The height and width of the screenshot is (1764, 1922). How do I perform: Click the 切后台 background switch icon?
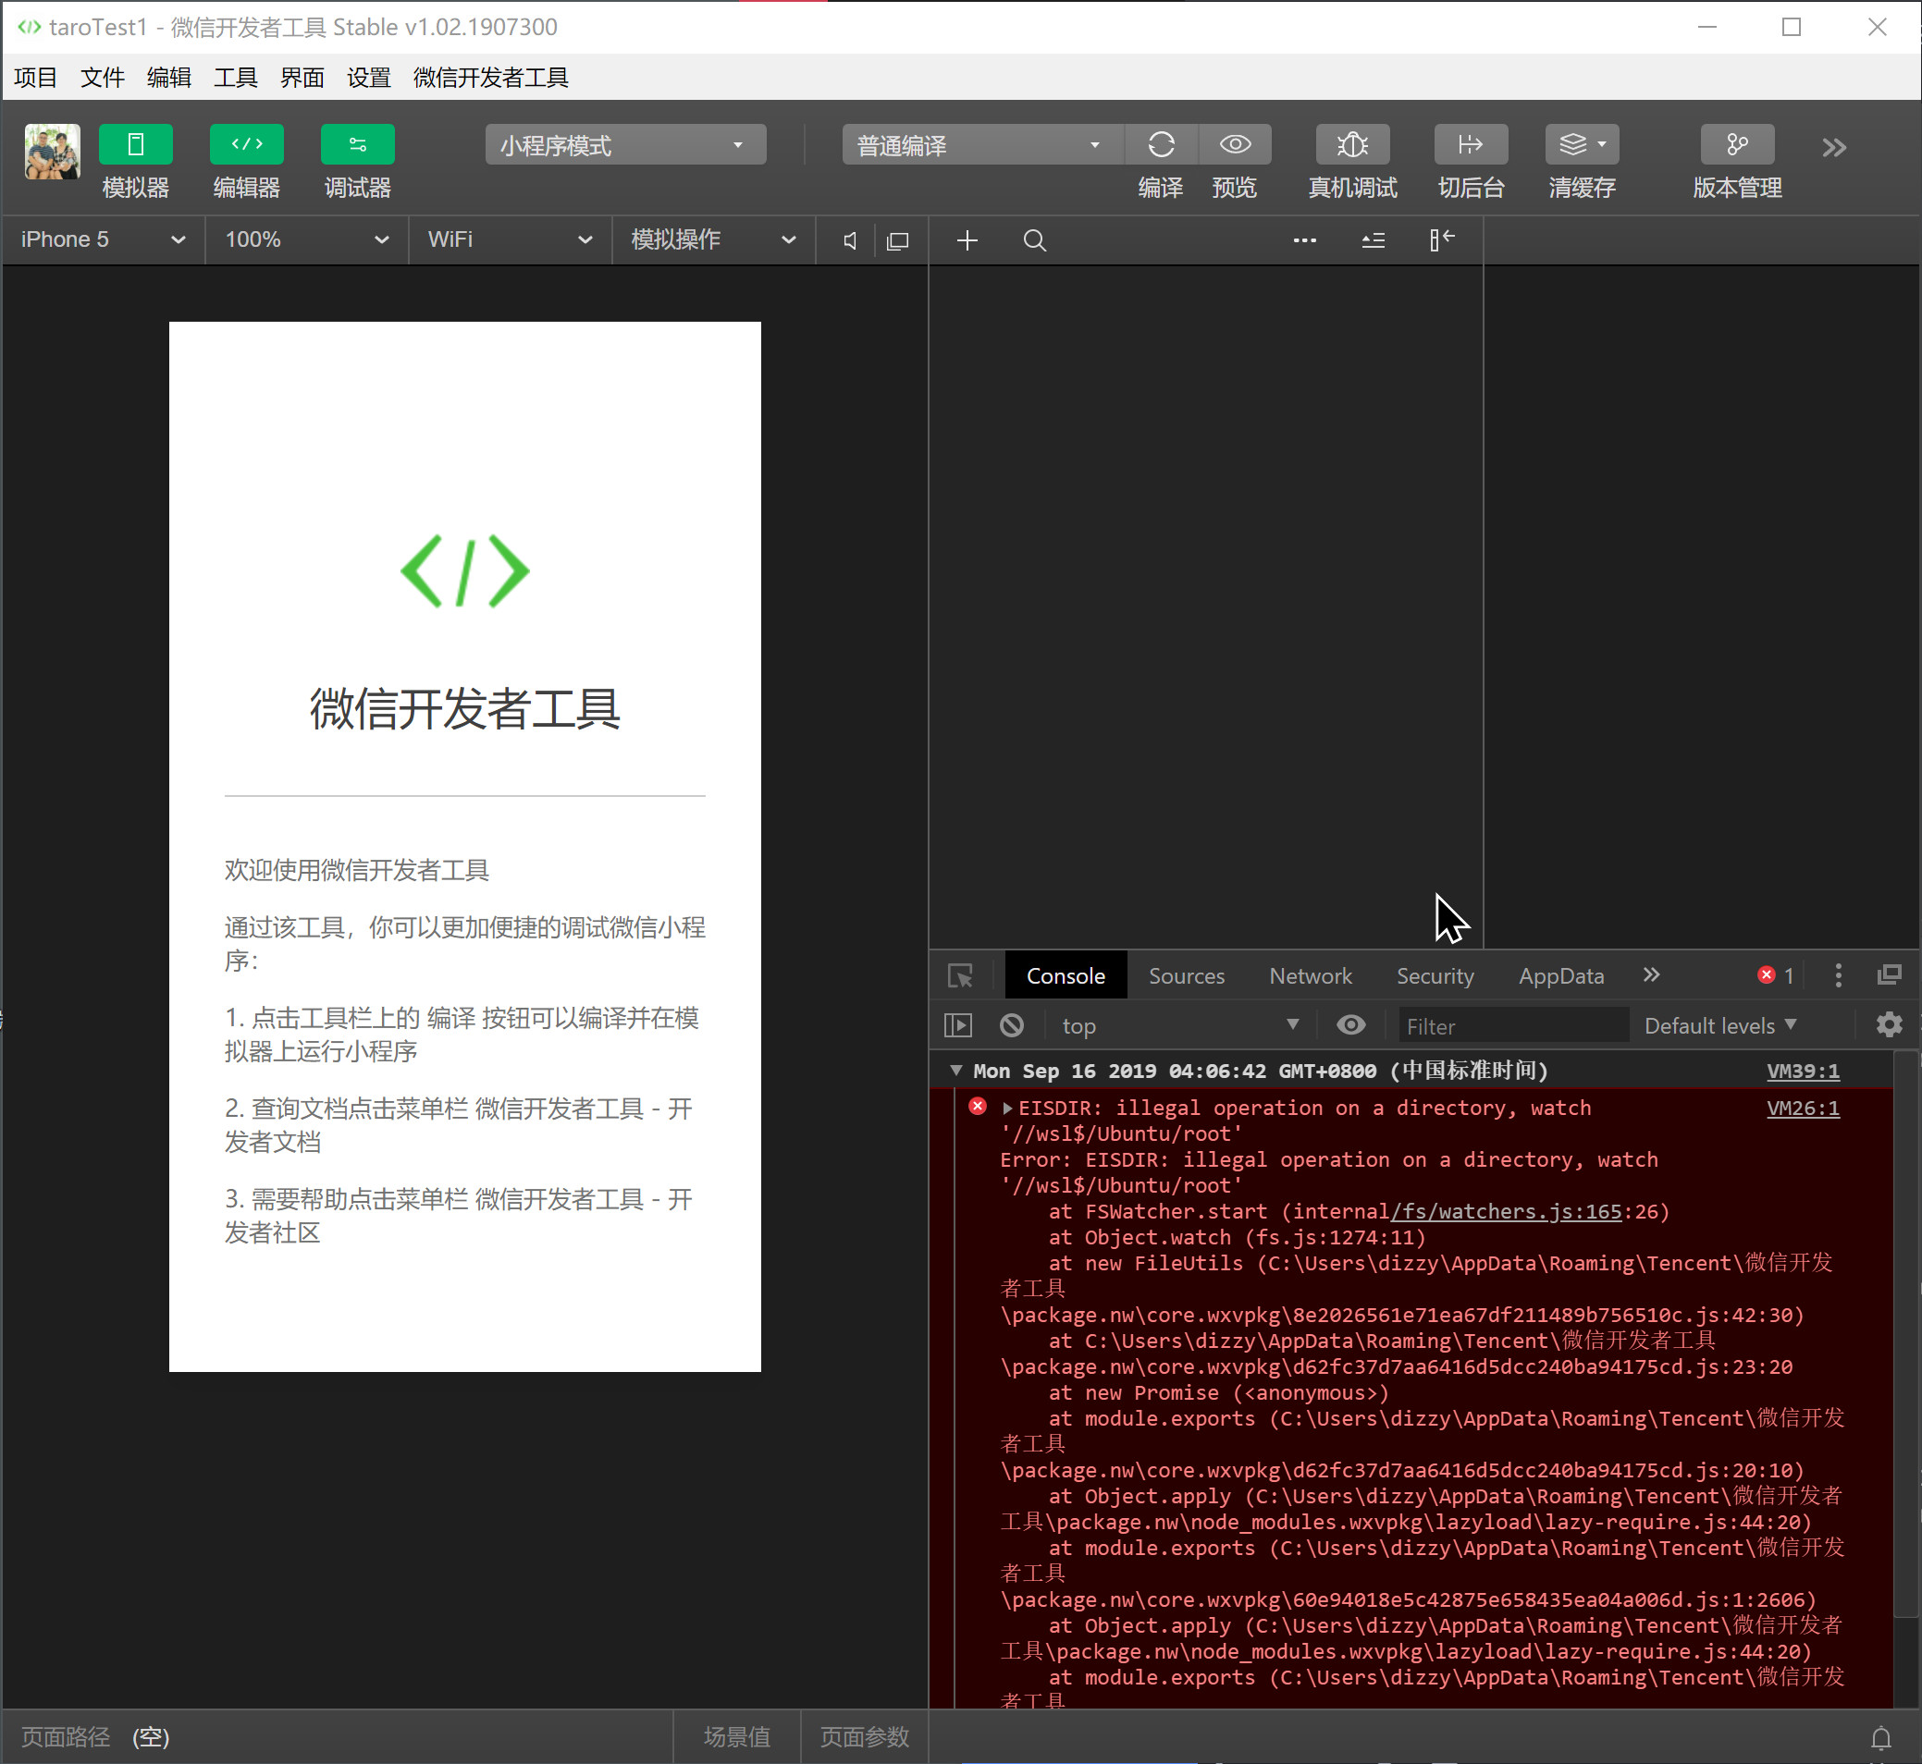pos(1471,144)
